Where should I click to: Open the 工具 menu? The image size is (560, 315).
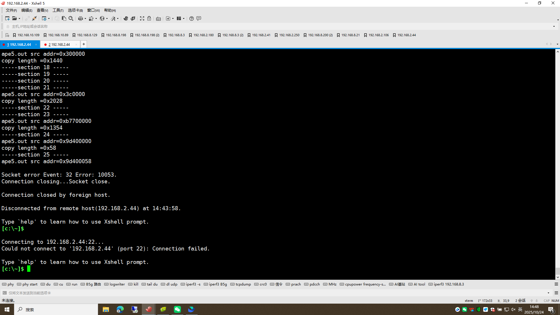click(58, 11)
